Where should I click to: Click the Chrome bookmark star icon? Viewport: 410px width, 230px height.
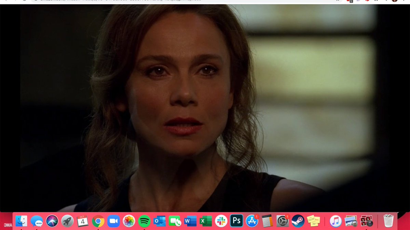(x=338, y=1)
